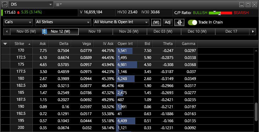Open the list menu icon beside symbol box
This screenshot has width=259, height=132.
pyautogui.click(x=58, y=5)
